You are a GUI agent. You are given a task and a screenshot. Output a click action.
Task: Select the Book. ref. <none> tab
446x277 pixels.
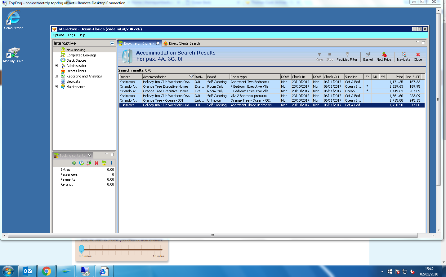(139, 43)
